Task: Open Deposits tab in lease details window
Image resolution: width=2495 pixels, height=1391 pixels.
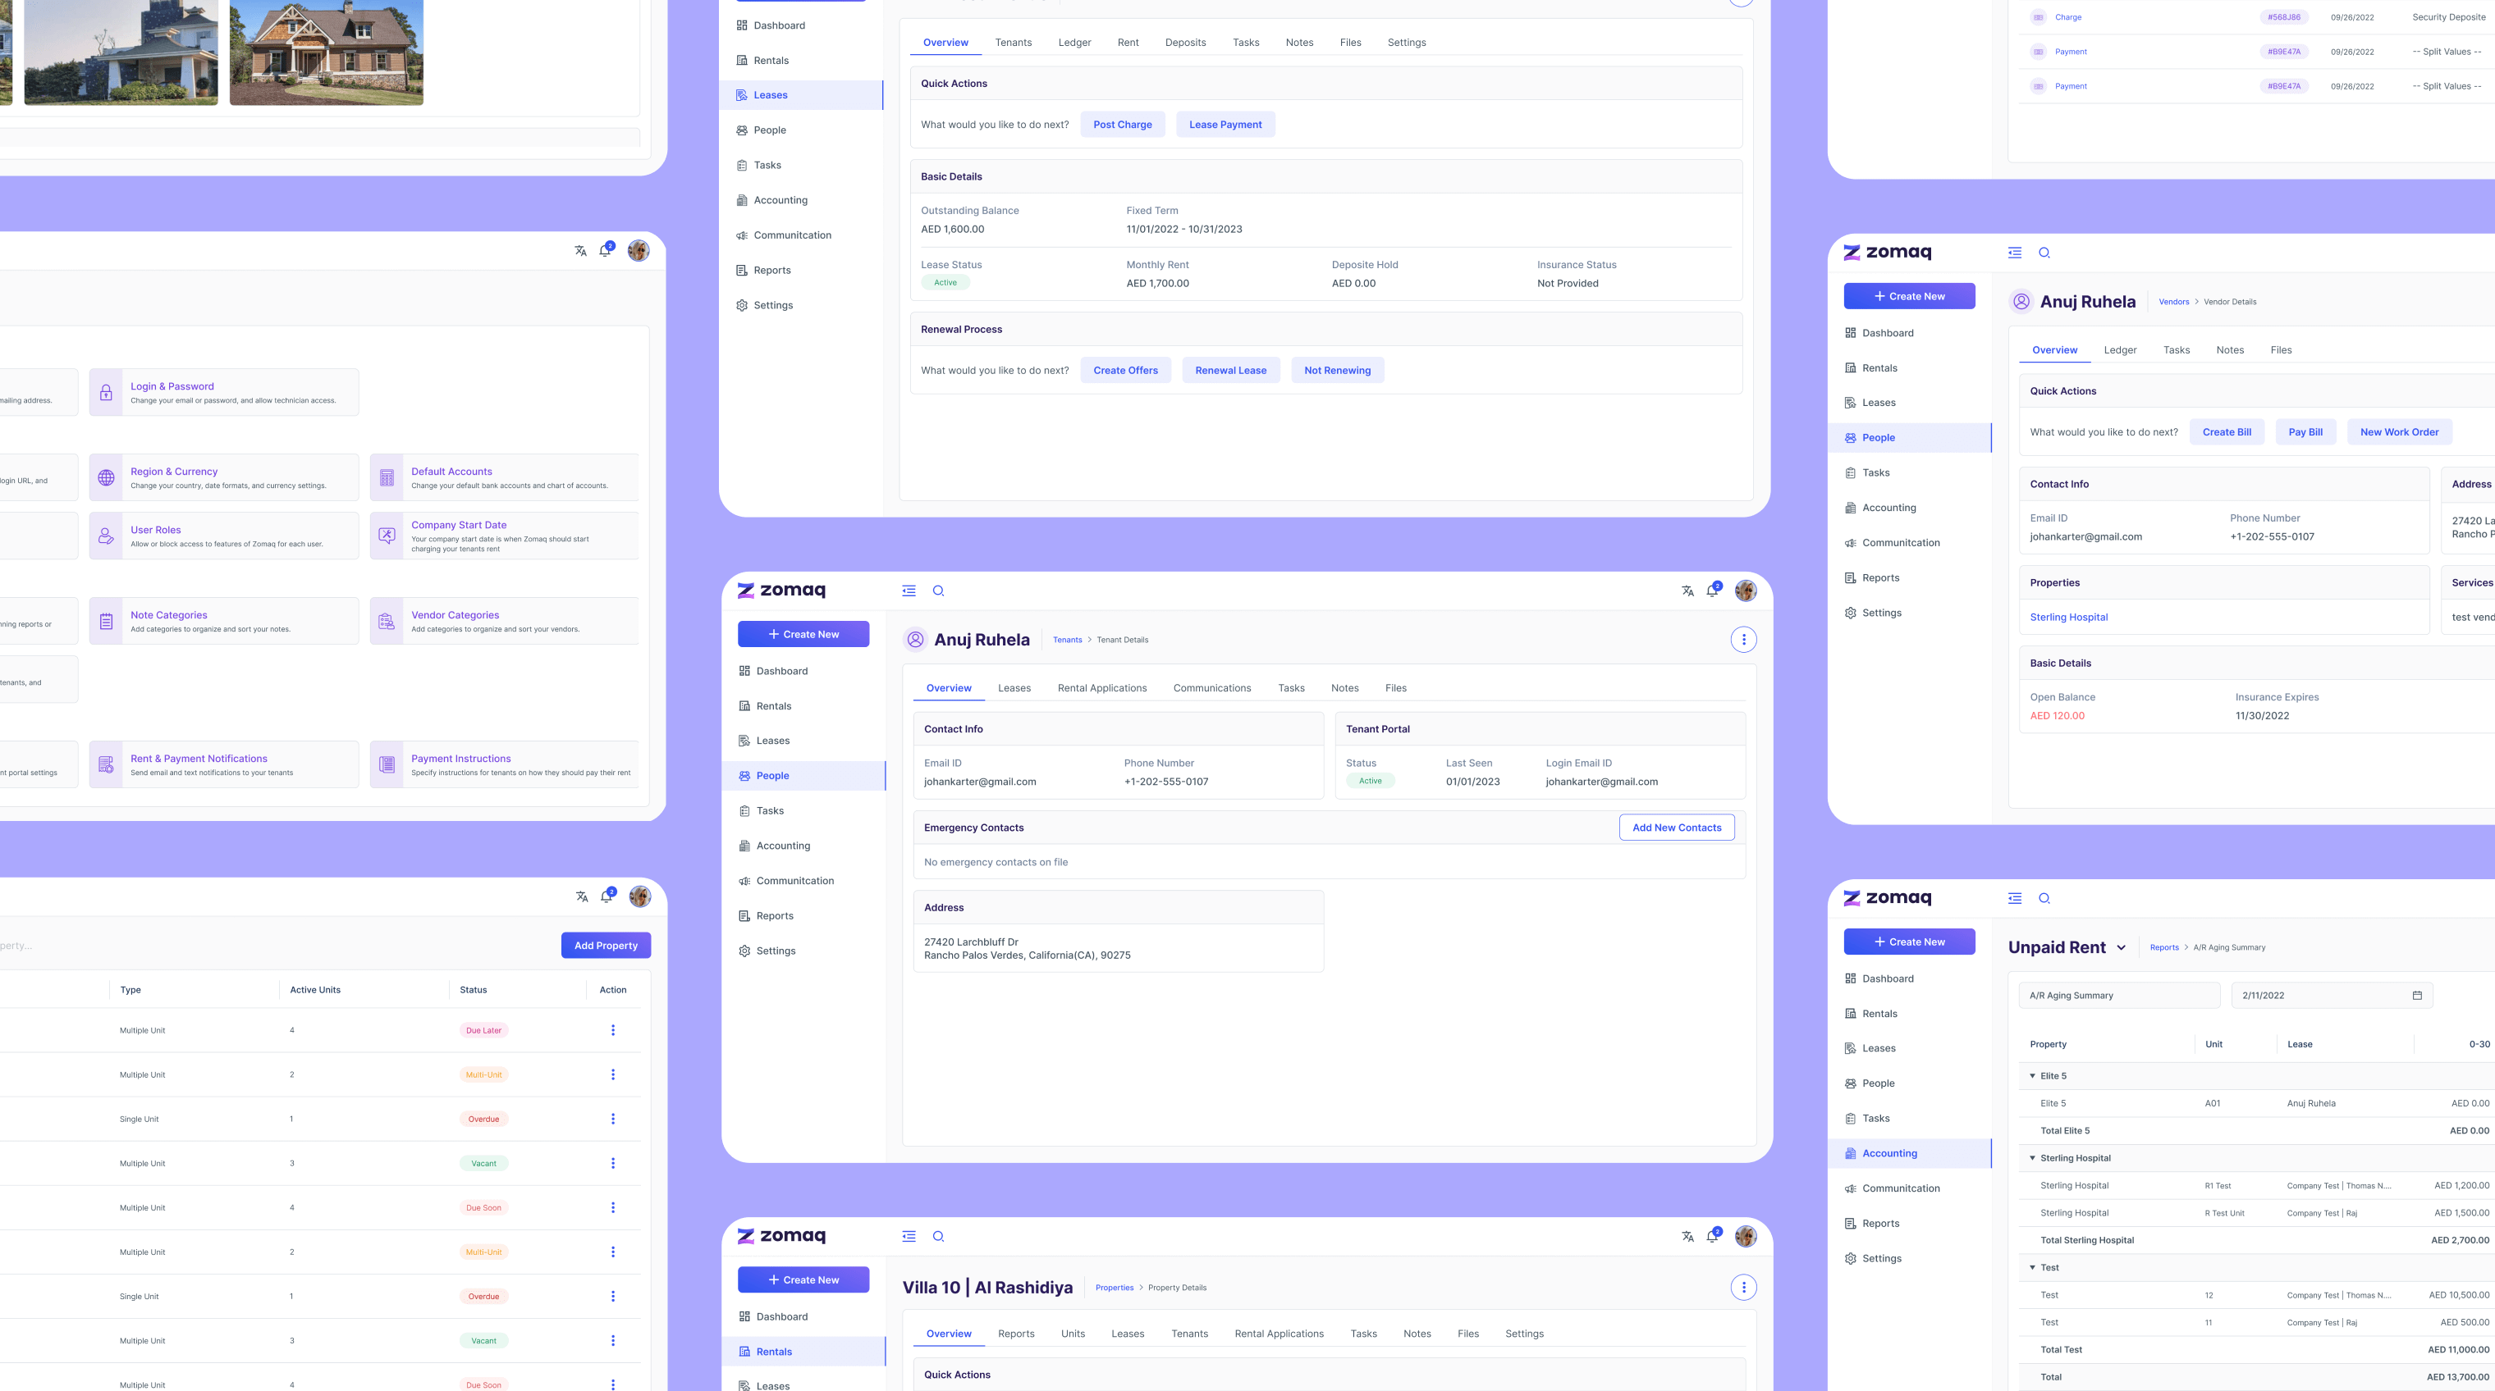Action: point(1185,43)
